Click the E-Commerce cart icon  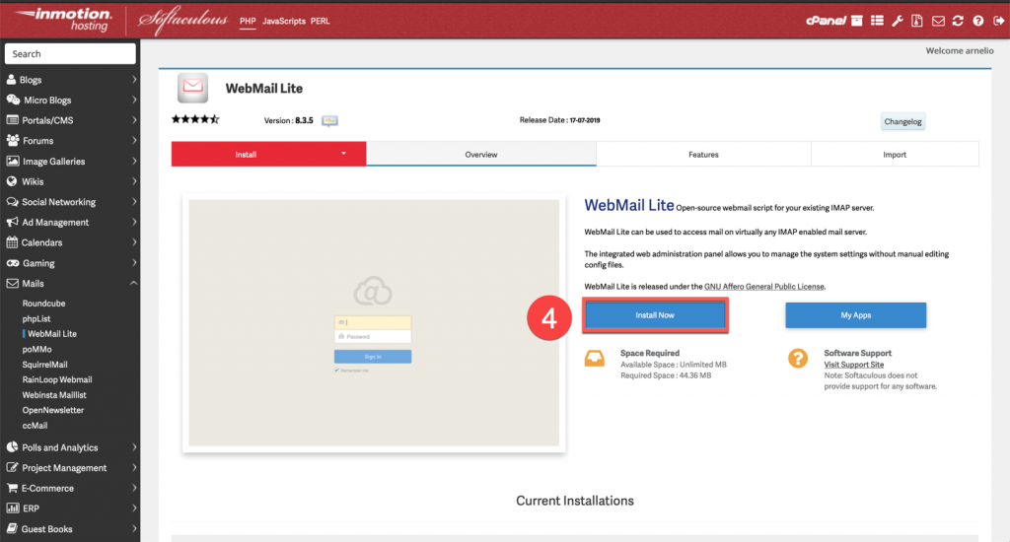[x=12, y=488]
